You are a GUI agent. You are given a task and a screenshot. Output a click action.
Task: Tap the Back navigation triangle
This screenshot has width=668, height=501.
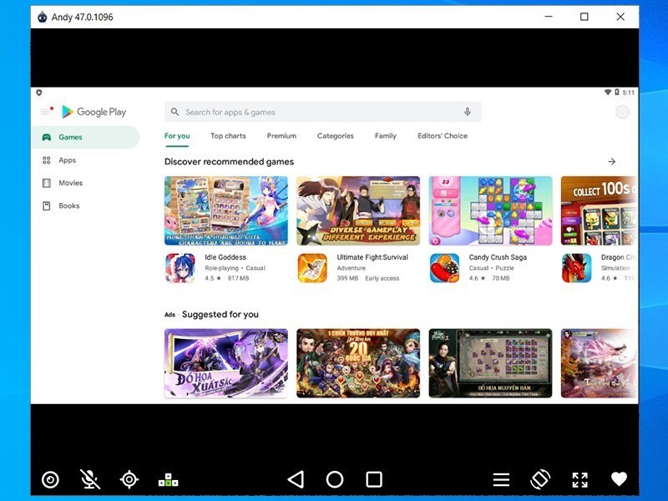pyautogui.click(x=294, y=479)
